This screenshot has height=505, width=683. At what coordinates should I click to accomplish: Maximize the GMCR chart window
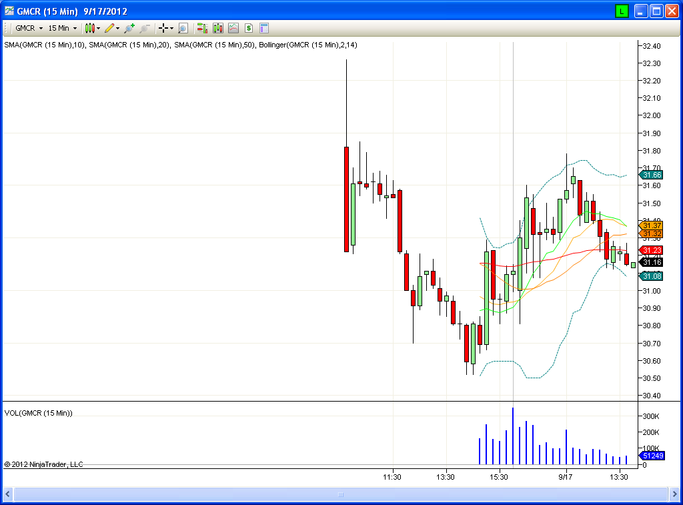pos(656,11)
